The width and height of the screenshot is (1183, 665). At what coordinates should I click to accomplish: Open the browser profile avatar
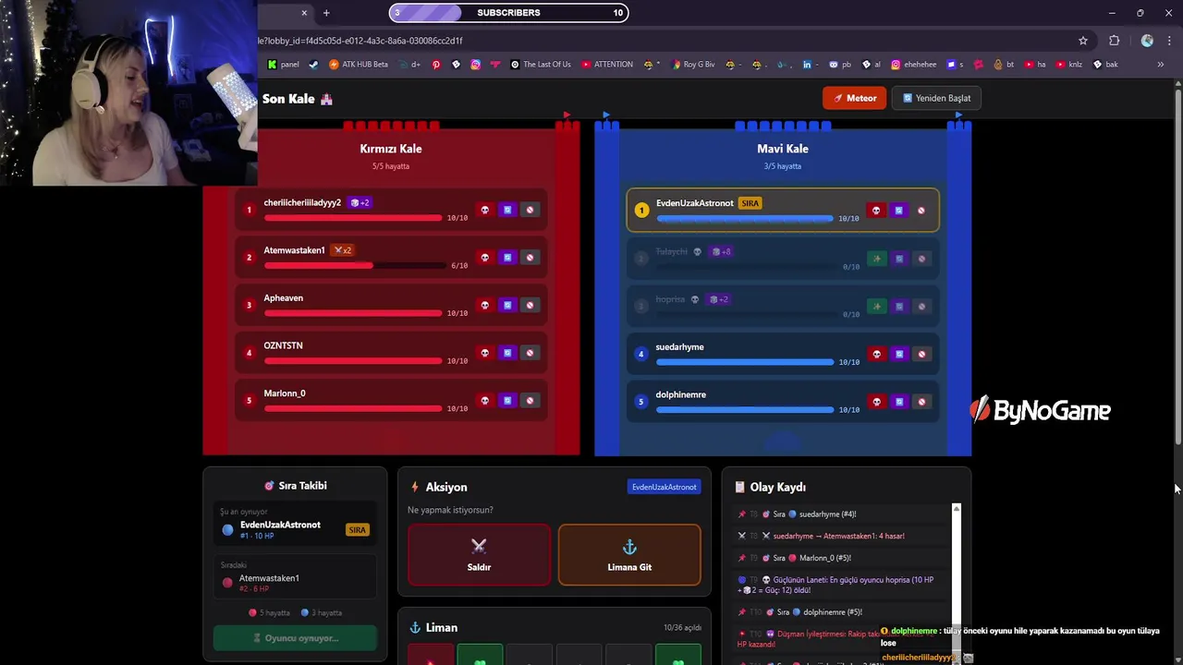tap(1147, 41)
